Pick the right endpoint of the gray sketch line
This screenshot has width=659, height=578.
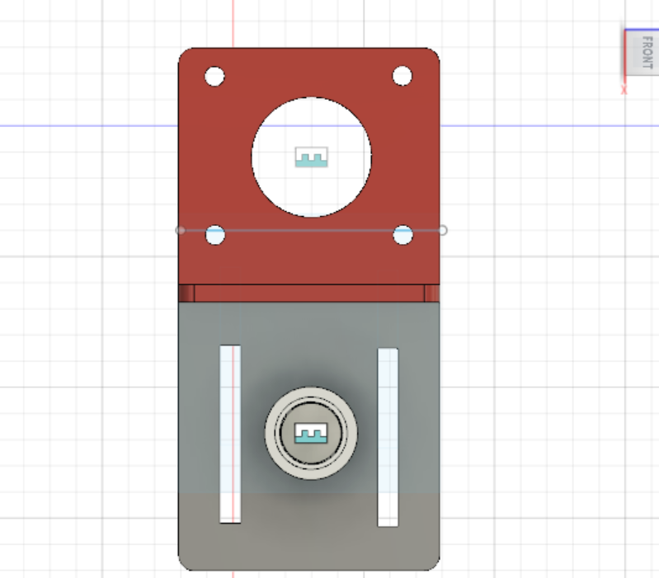click(x=443, y=230)
